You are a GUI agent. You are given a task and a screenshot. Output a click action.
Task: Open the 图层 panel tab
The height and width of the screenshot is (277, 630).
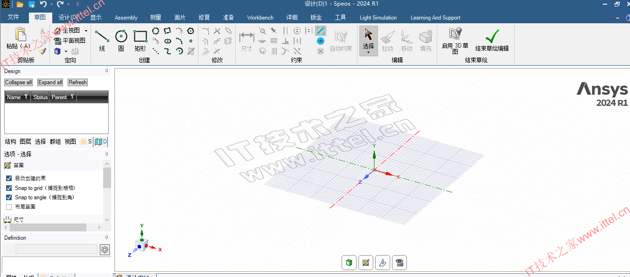(25, 142)
